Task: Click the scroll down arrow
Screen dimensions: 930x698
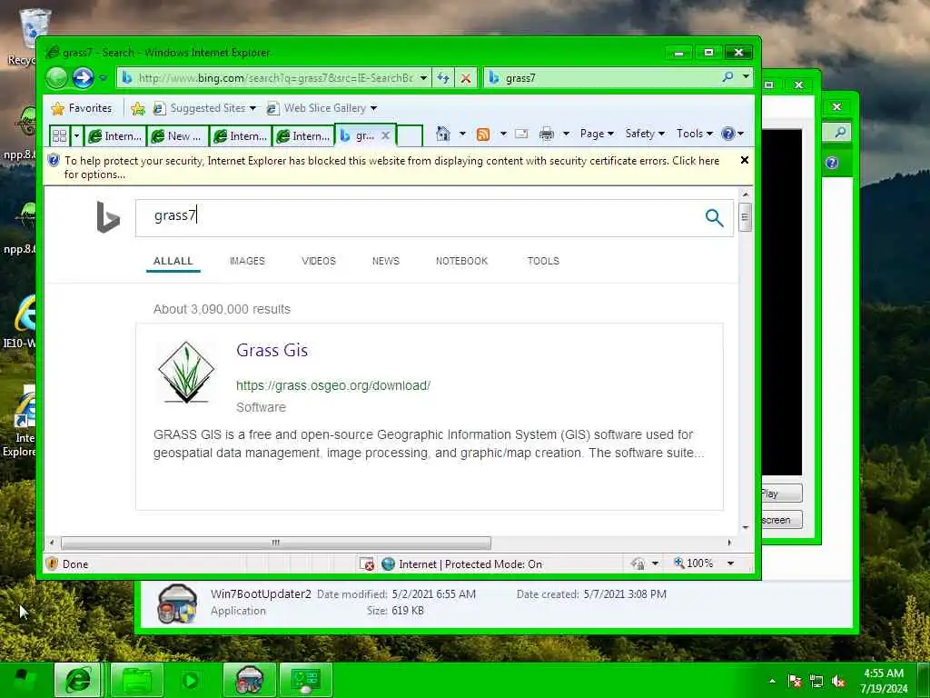Action: coord(745,528)
